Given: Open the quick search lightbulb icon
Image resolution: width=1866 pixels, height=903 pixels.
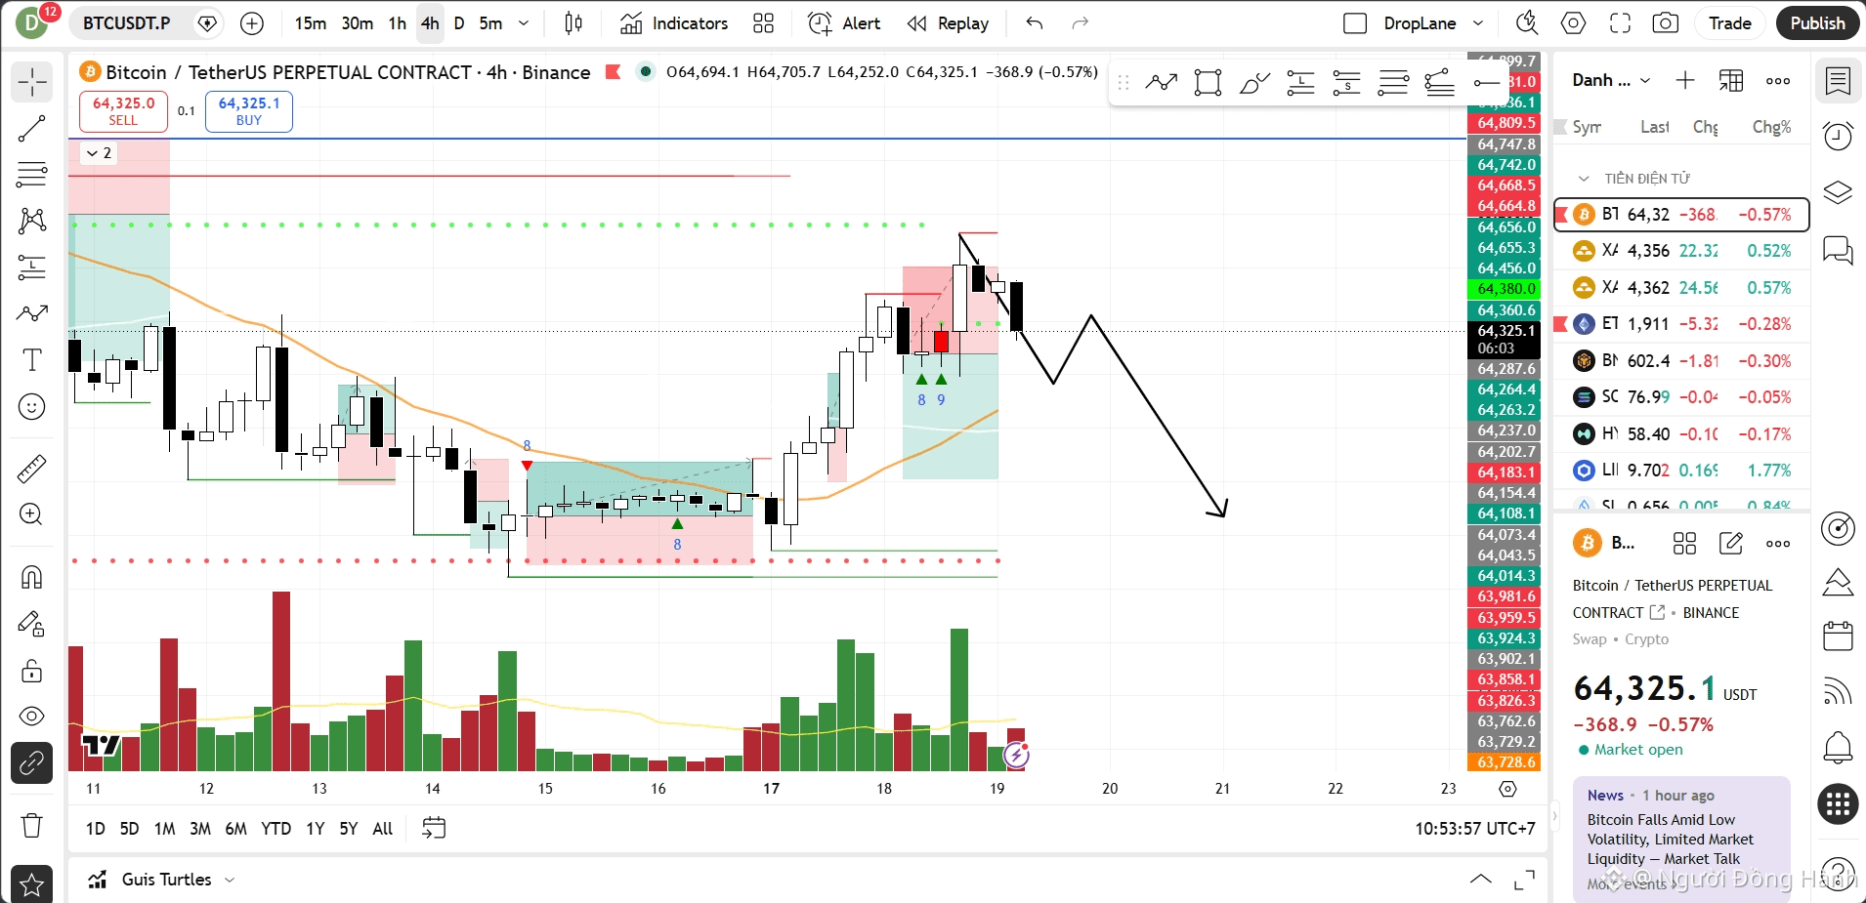Looking at the screenshot, I should (x=1527, y=23).
